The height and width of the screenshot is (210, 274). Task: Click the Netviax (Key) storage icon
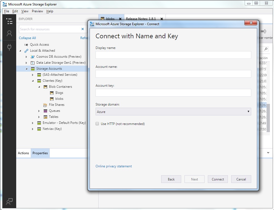click(39, 129)
